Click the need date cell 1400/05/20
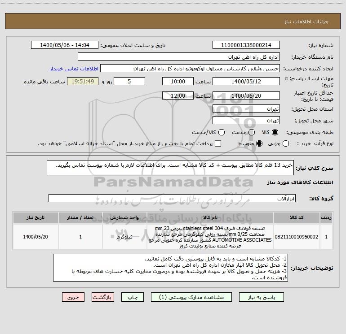The height and width of the screenshot is (334, 346). click(x=35, y=237)
